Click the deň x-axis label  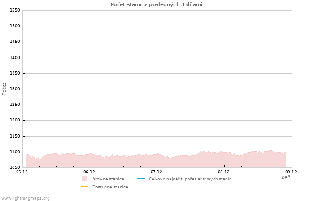pos(286,177)
